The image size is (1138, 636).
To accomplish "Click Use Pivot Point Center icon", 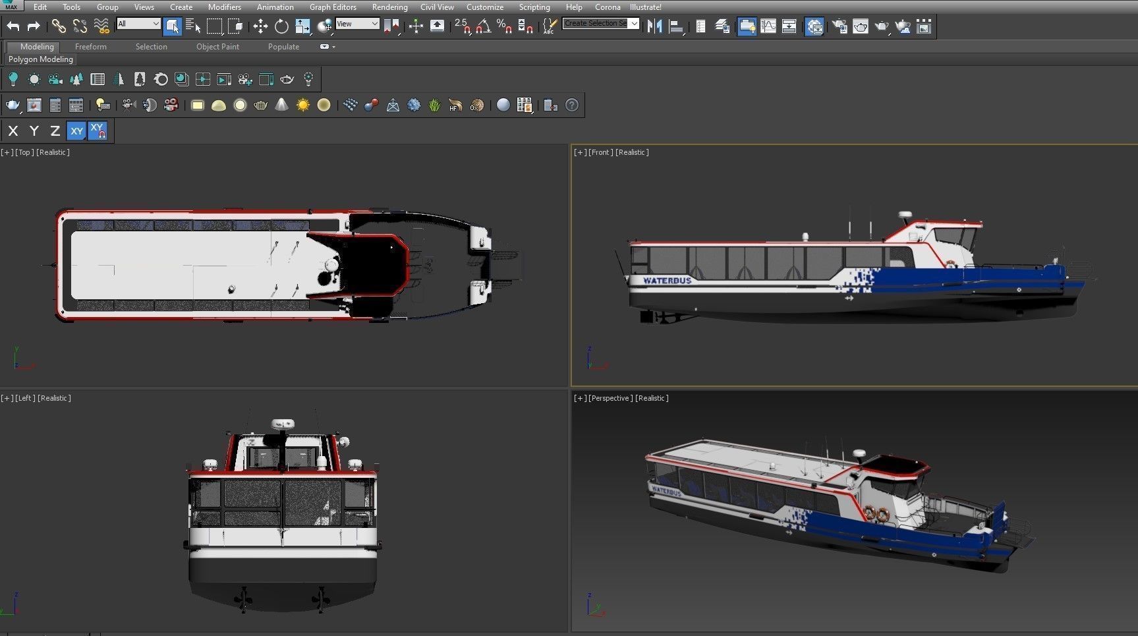I will tap(391, 26).
